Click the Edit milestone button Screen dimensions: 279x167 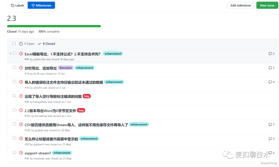(x=241, y=5)
